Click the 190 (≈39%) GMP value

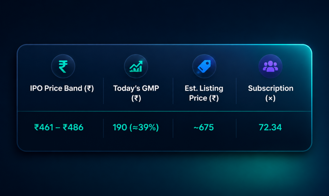(x=136, y=127)
